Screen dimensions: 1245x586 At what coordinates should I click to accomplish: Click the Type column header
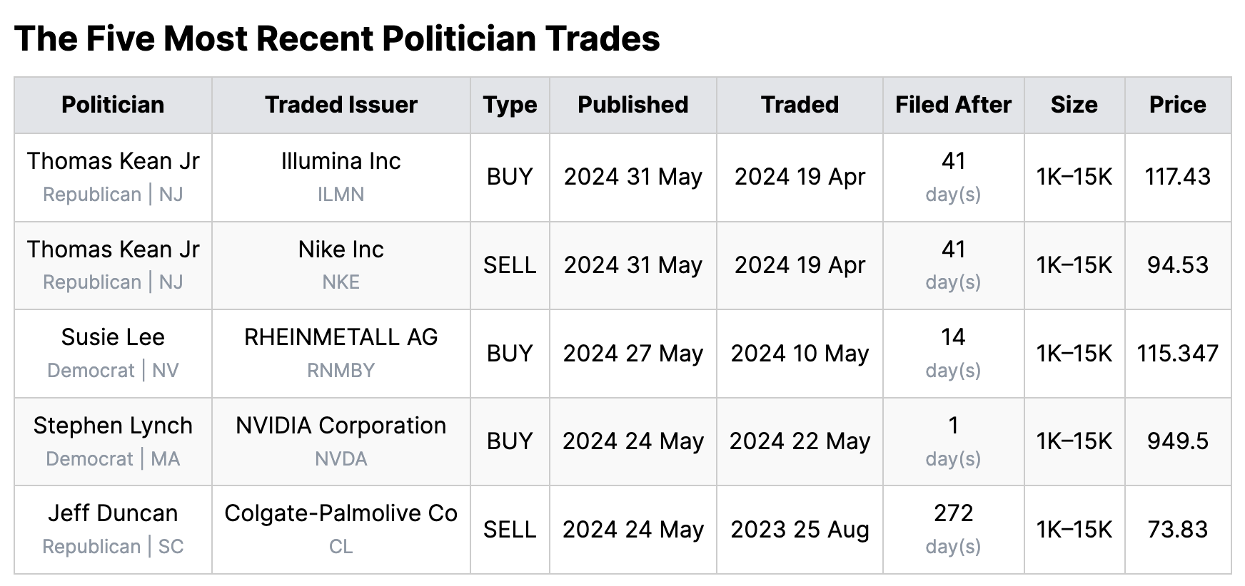[x=510, y=105]
